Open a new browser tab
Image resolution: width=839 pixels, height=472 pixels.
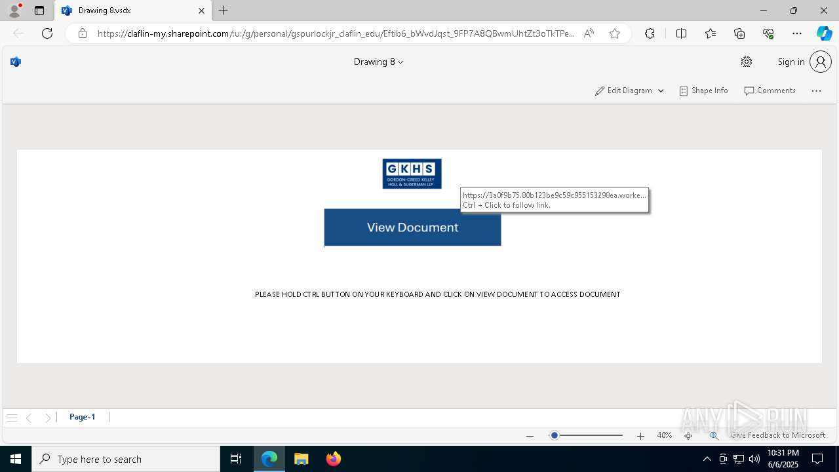[x=224, y=10]
